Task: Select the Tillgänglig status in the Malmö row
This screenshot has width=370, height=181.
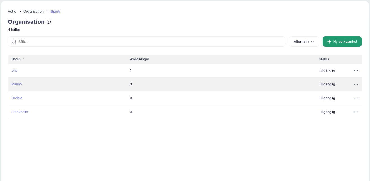Action: 327,84
